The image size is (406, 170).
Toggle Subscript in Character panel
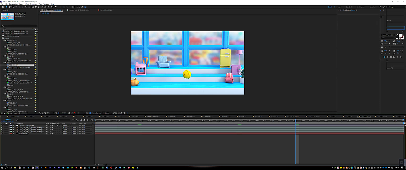[x=400, y=57]
